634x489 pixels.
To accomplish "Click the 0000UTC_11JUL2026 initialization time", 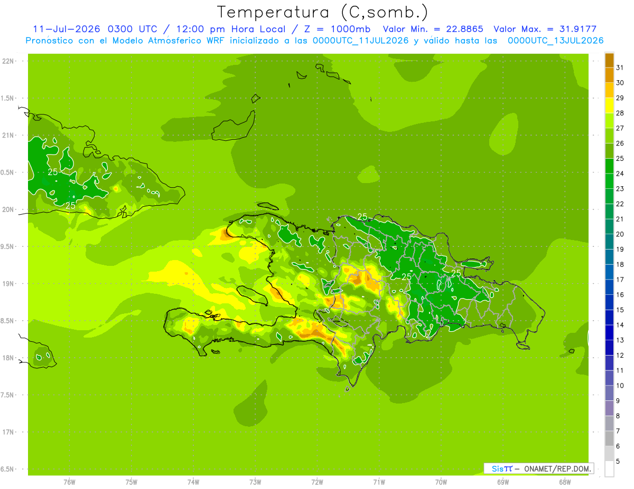I will 361,41.
